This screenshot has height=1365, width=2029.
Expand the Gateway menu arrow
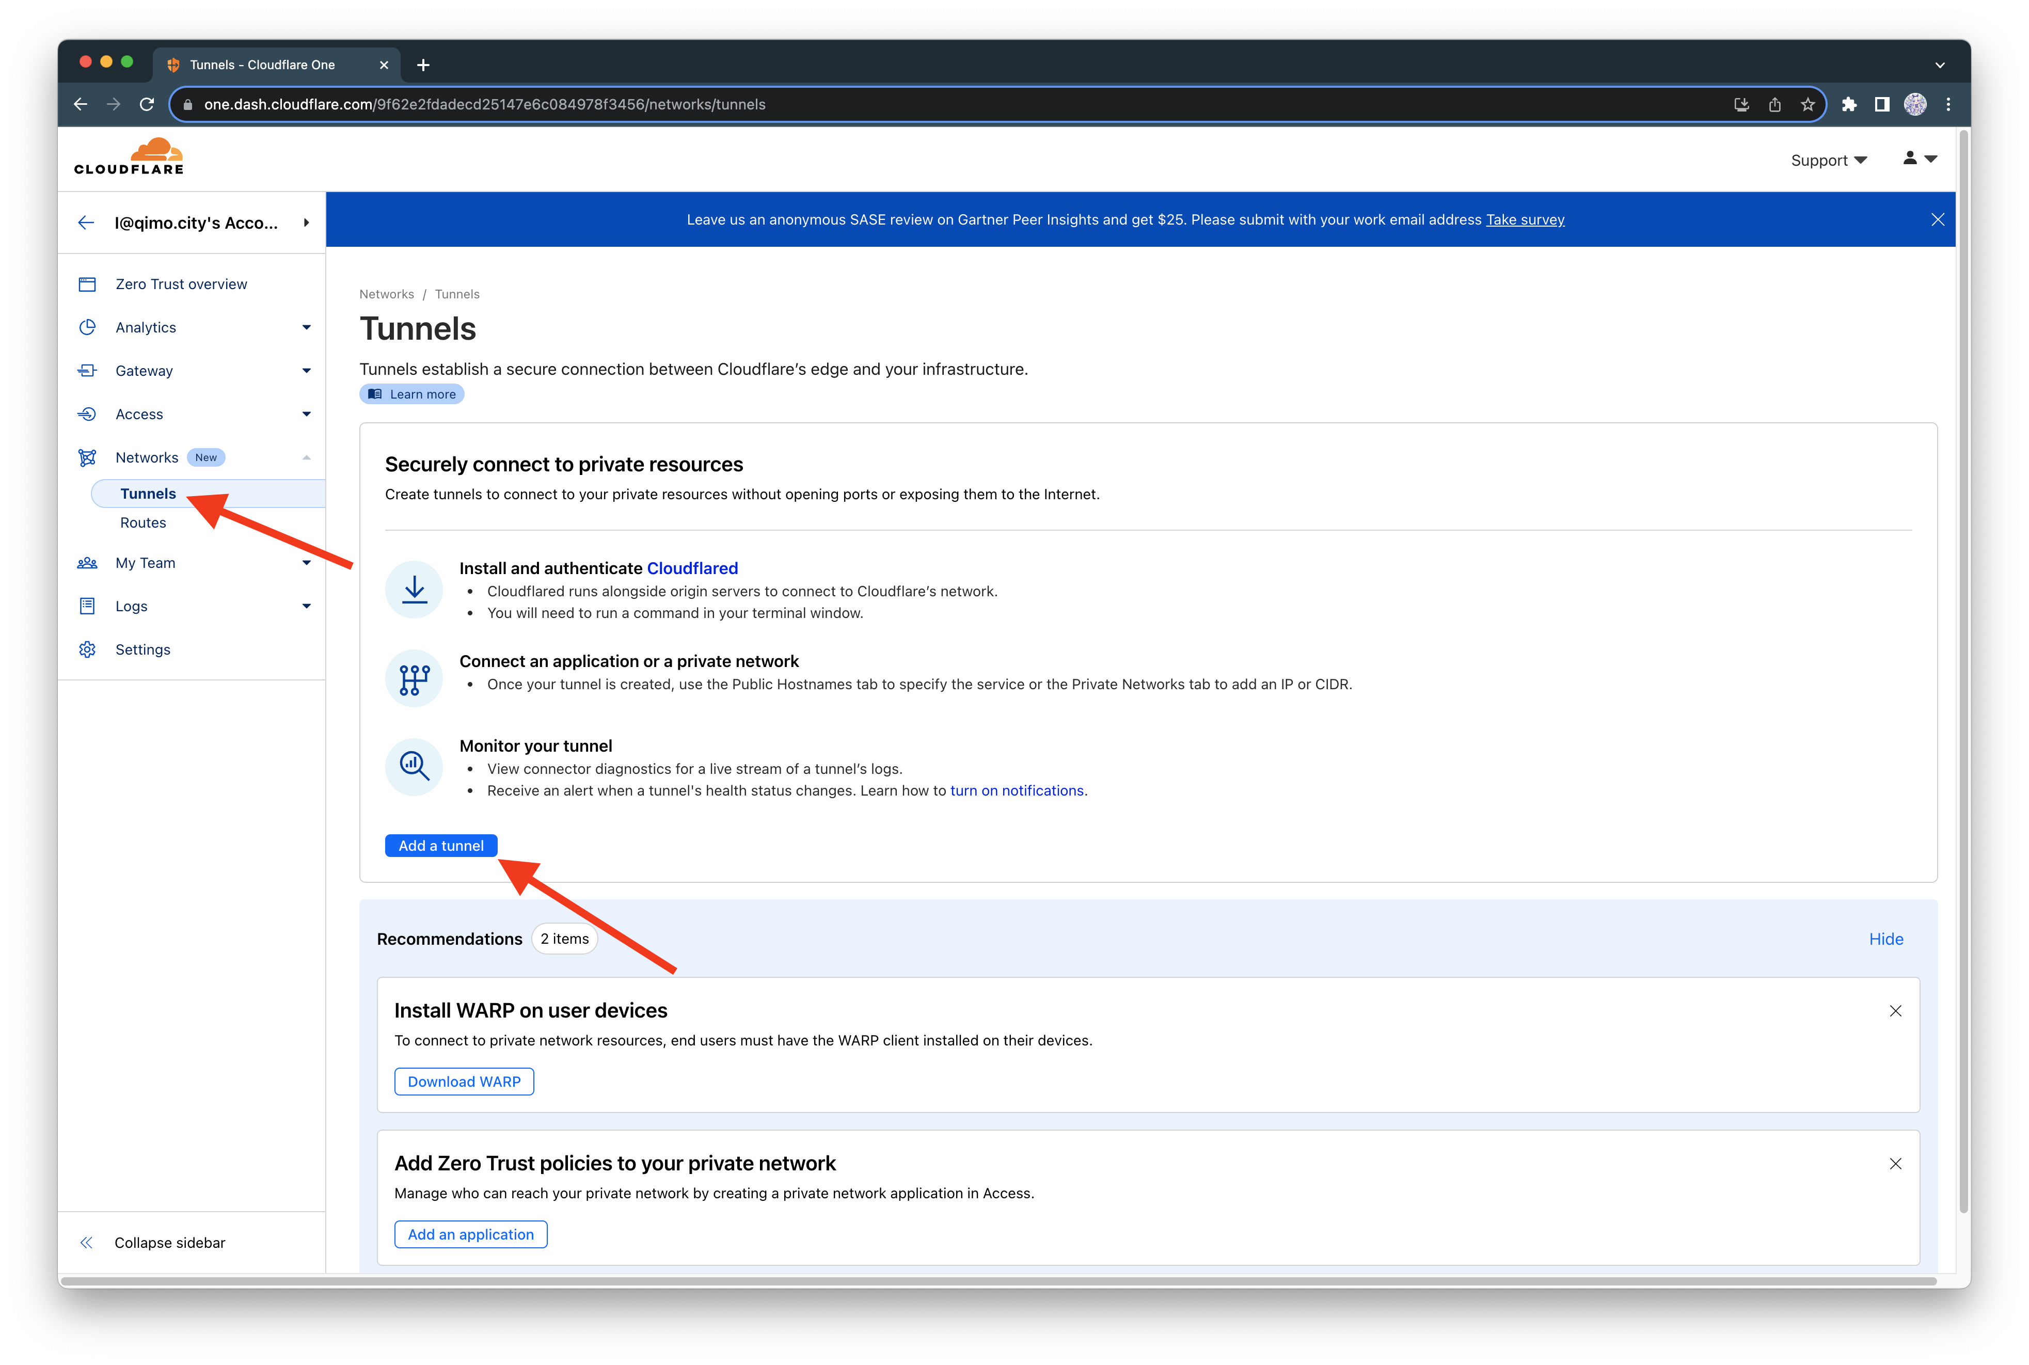[306, 371]
